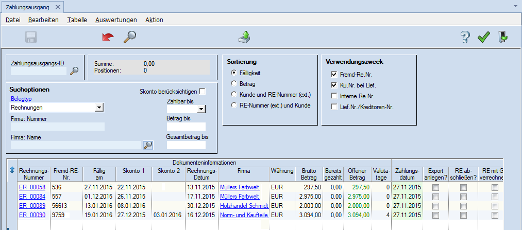Click the Betrag bis input field
The width and height of the screenshot is (522, 230).
click(186, 127)
